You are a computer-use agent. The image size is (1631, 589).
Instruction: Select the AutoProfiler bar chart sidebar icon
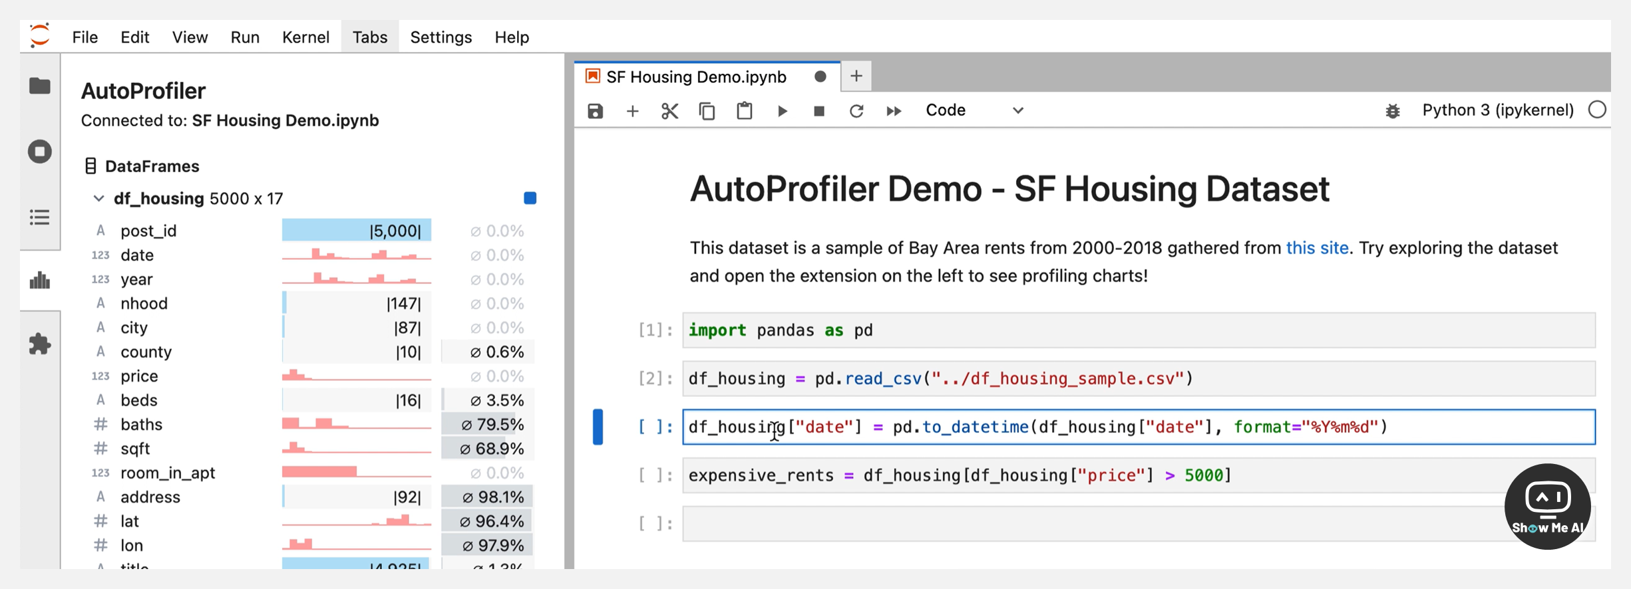(x=40, y=280)
